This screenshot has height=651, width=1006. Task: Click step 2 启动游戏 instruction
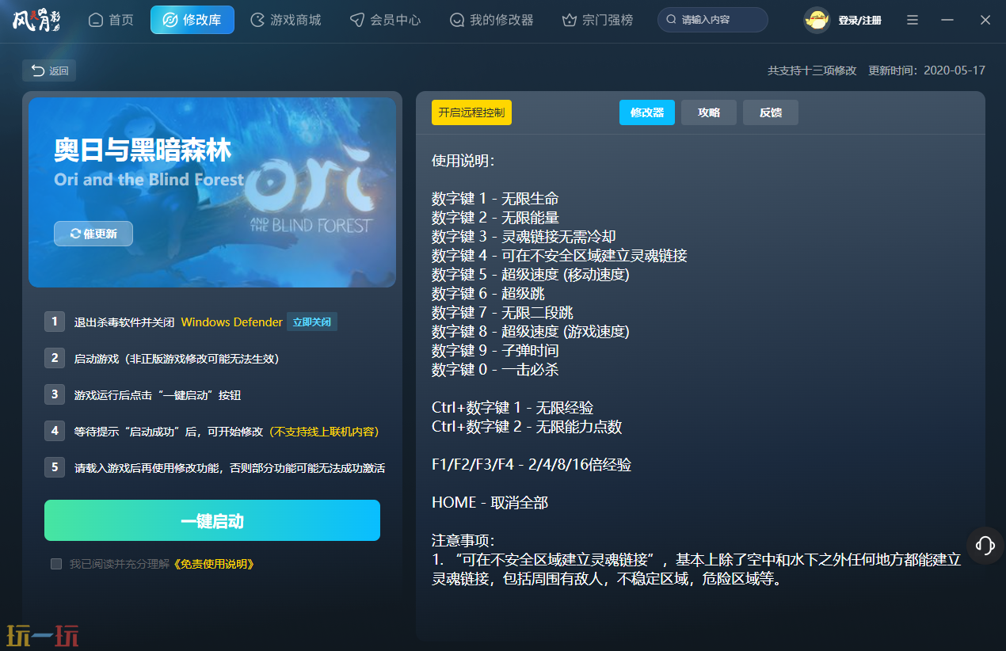177,359
